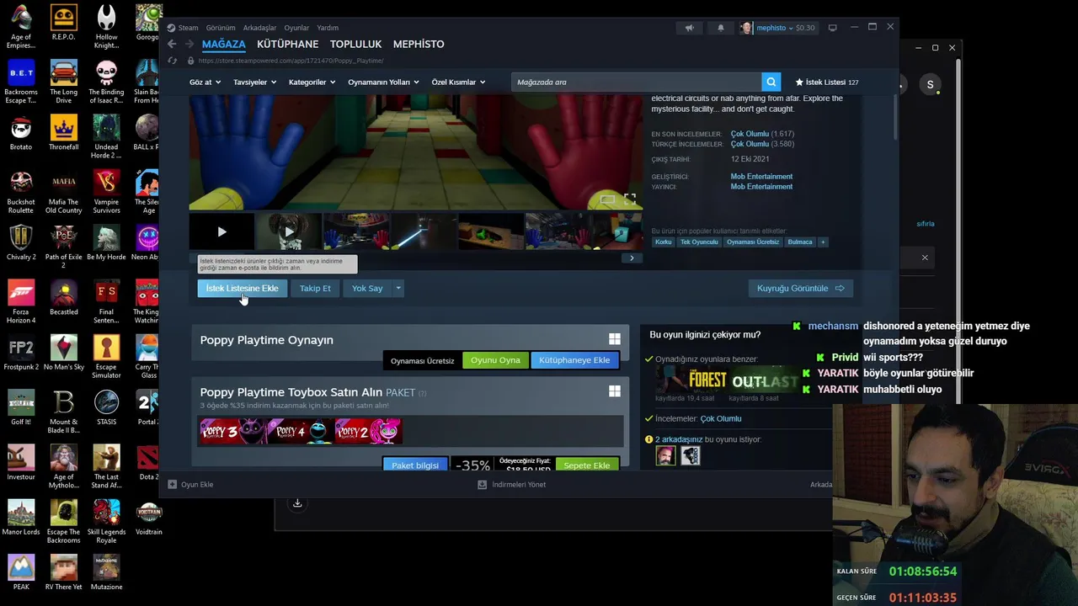
Task: Click İstek Listesine Ekle button
Action: (242, 288)
